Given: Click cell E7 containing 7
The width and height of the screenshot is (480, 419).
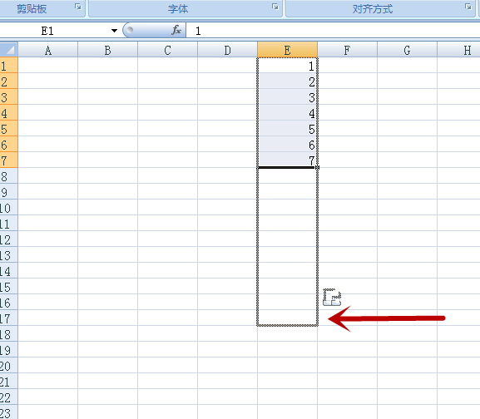Looking at the screenshot, I should click(x=288, y=160).
